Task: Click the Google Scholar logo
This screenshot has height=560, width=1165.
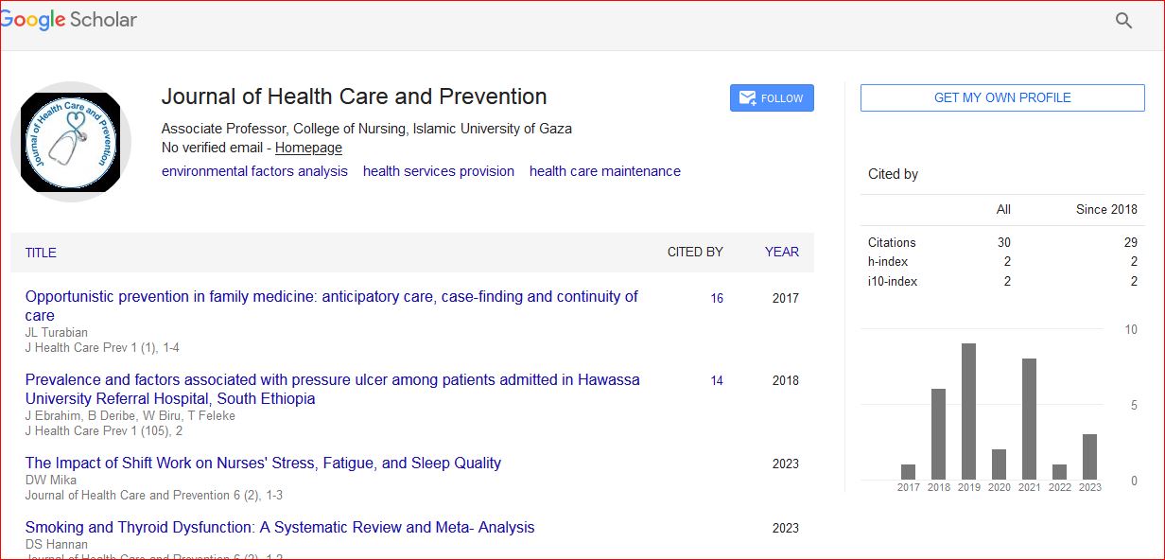Action: coord(69,21)
